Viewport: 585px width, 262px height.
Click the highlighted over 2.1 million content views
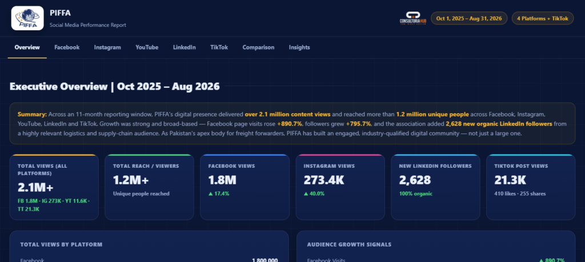coord(288,114)
